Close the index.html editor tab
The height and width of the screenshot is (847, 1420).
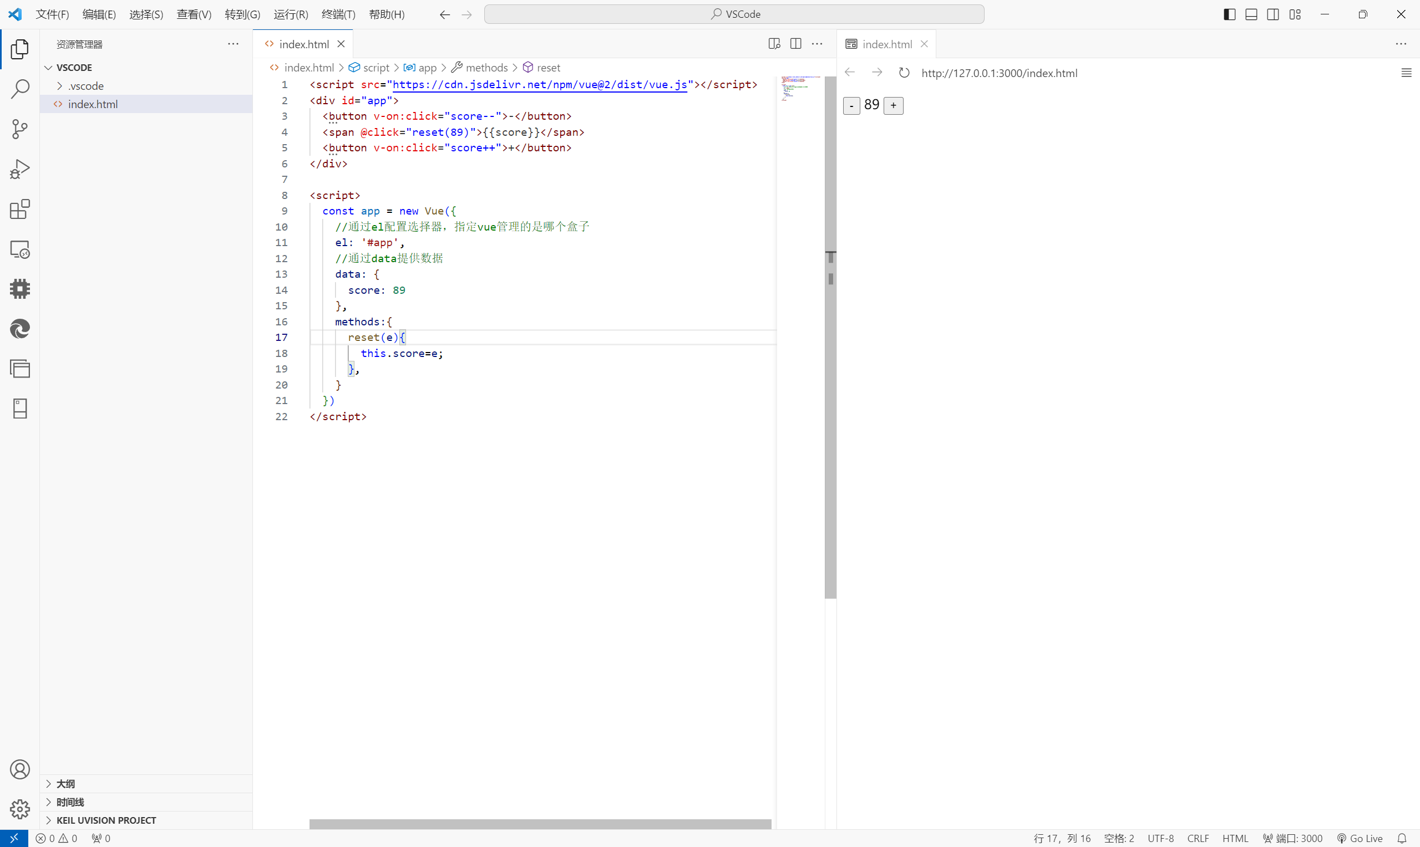(341, 44)
